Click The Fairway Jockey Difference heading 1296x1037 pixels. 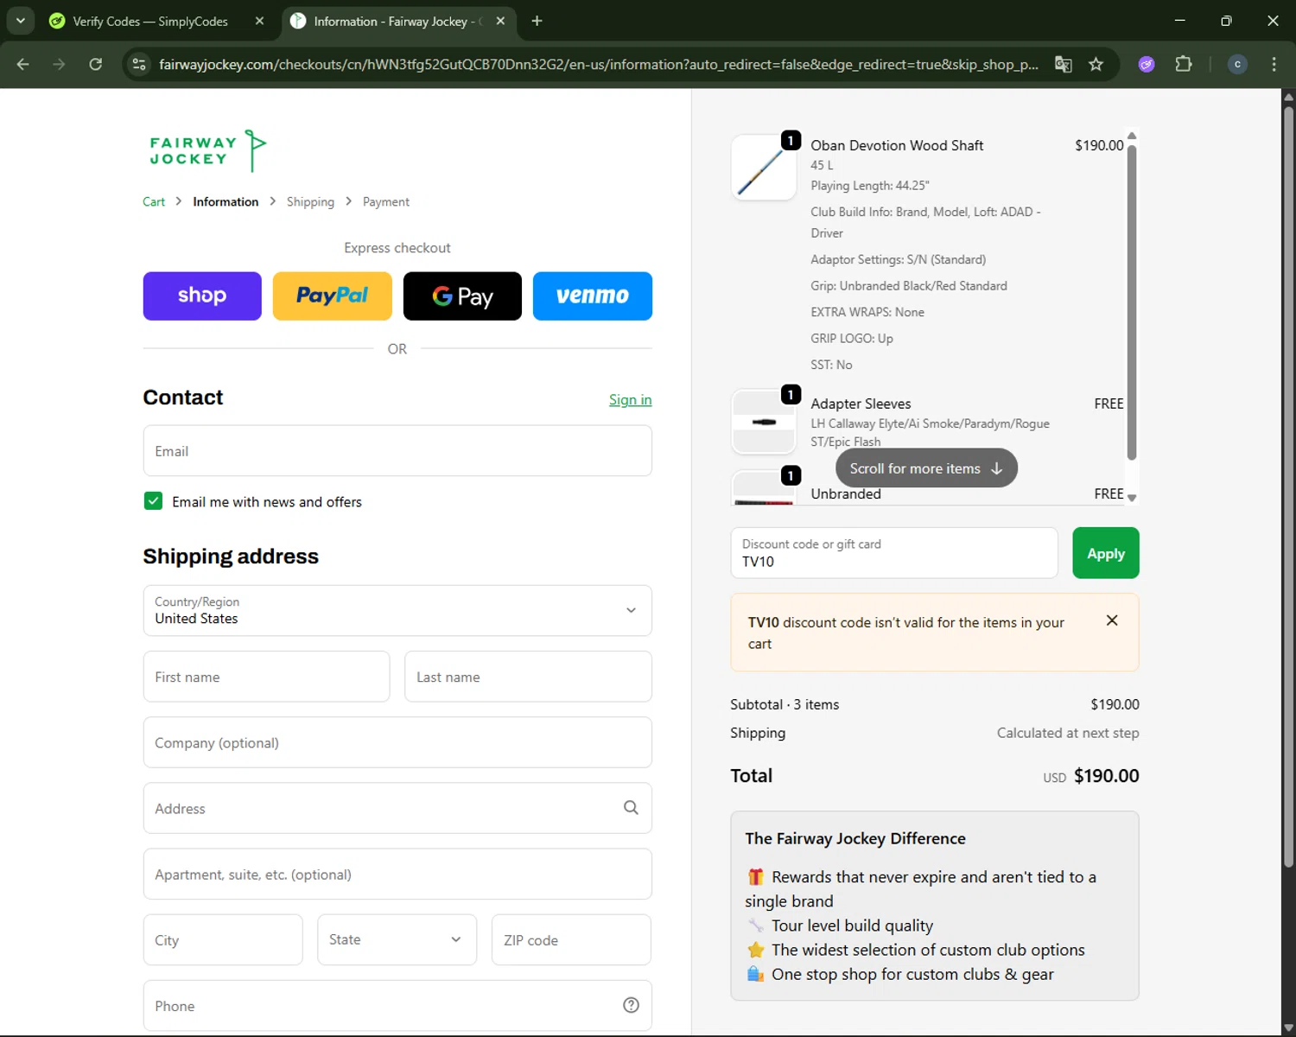point(855,838)
